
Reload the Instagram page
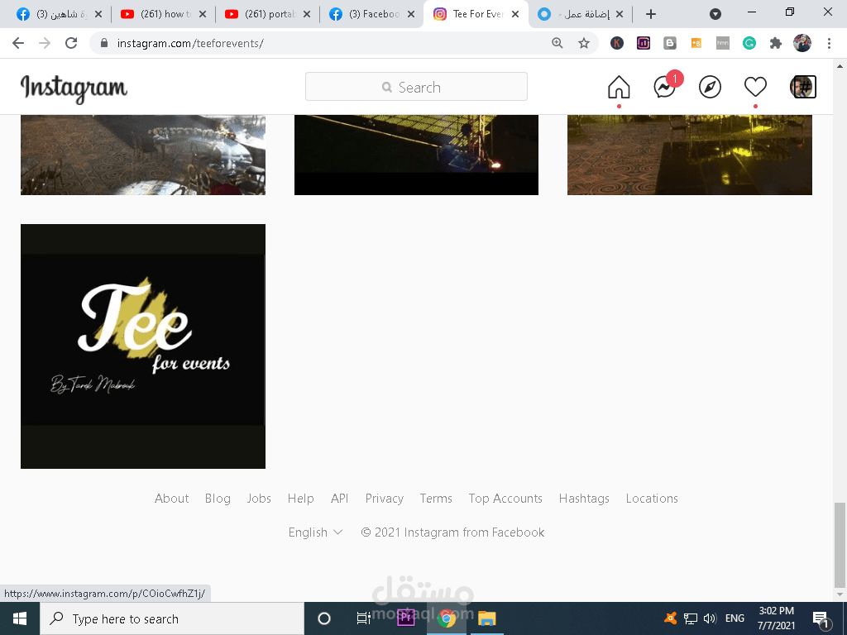coord(71,43)
